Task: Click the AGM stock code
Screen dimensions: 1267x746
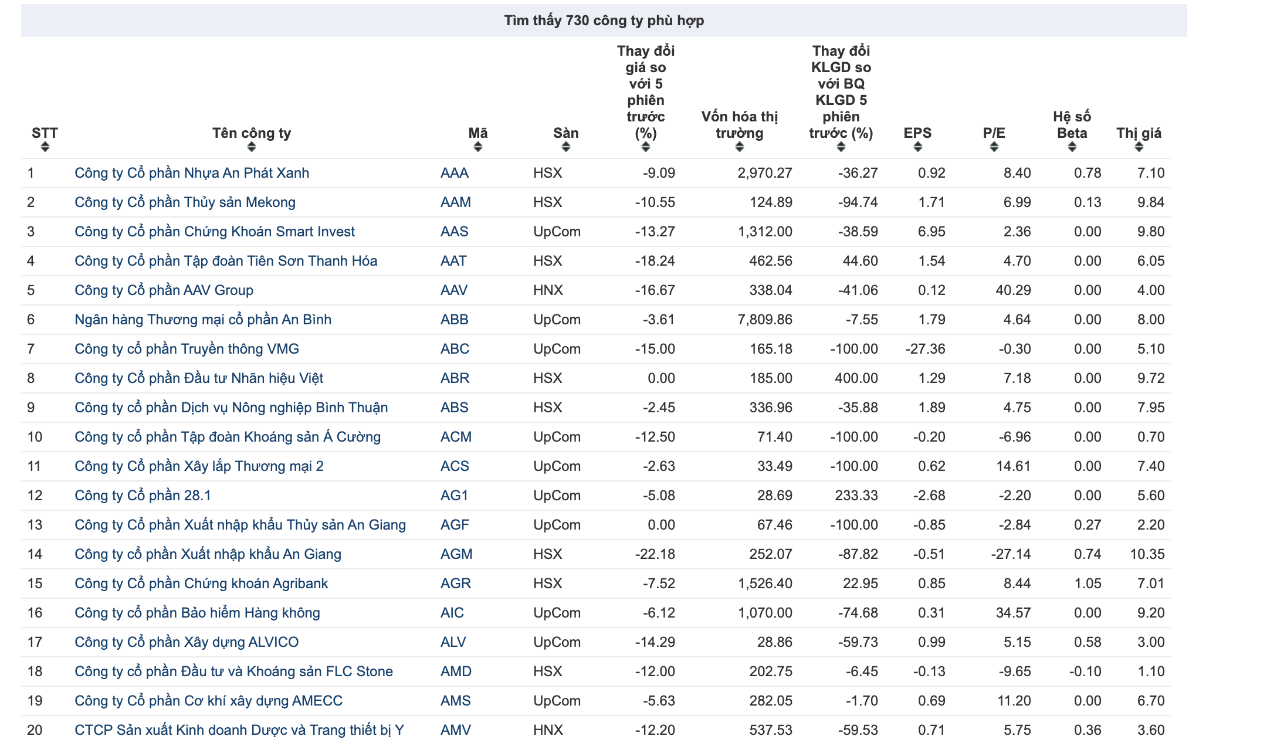Action: coord(456,554)
